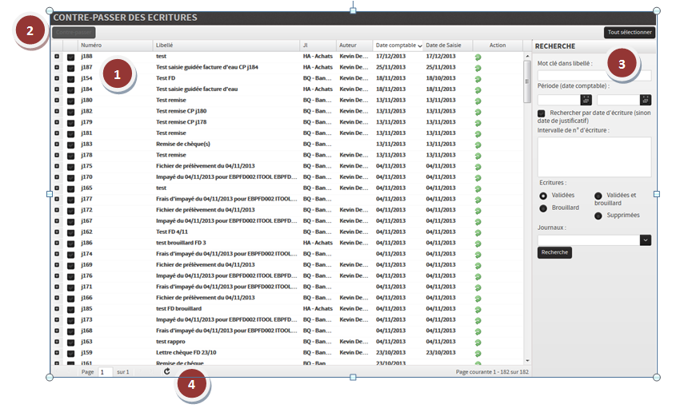Click the refresh icon in the pager bar
This screenshot has width=680, height=416.
click(167, 371)
